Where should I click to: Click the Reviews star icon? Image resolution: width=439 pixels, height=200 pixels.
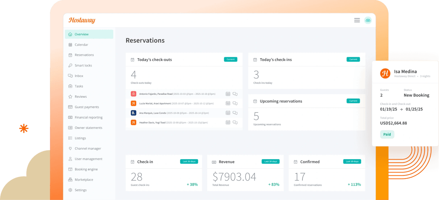70,96
